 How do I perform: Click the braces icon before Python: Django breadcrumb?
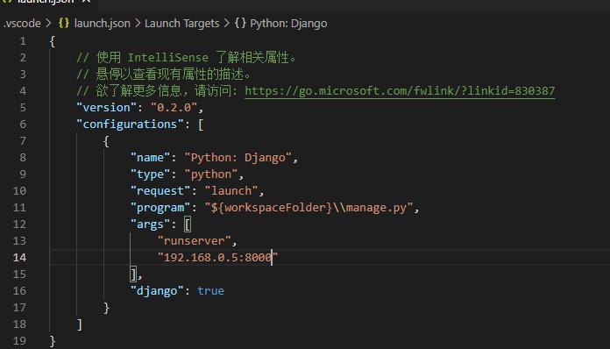click(x=240, y=23)
